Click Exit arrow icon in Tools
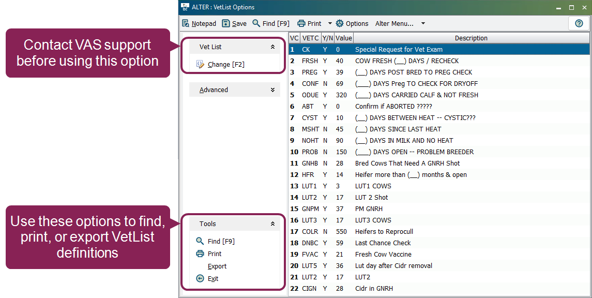Screen dimensions: 592x298 [201, 278]
